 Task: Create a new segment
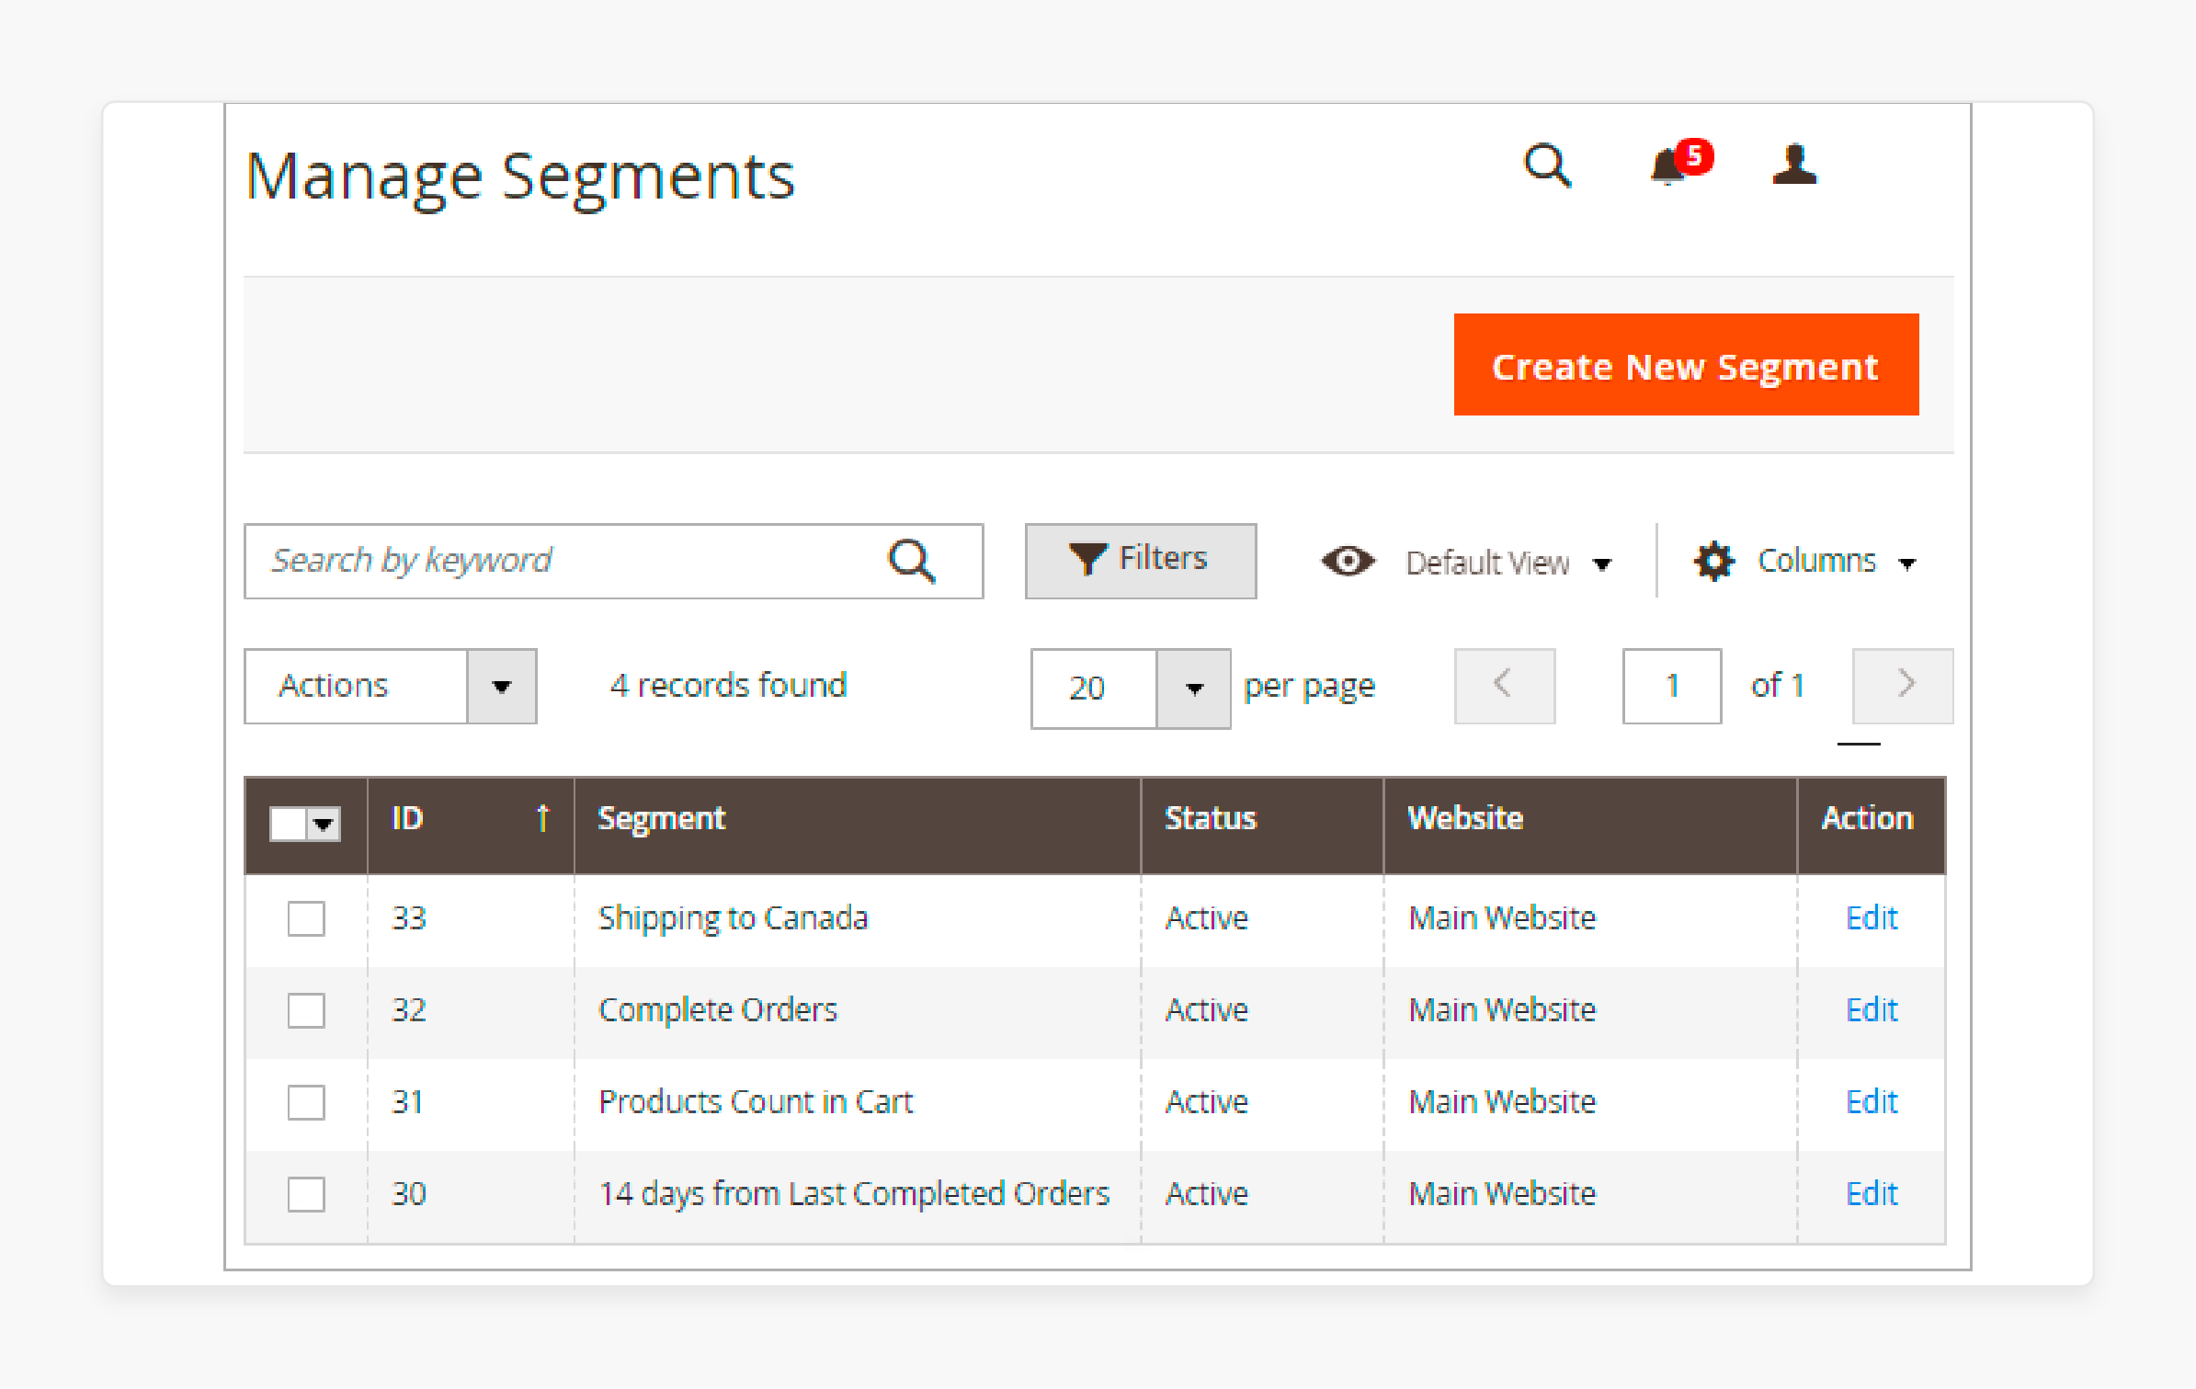1686,365
